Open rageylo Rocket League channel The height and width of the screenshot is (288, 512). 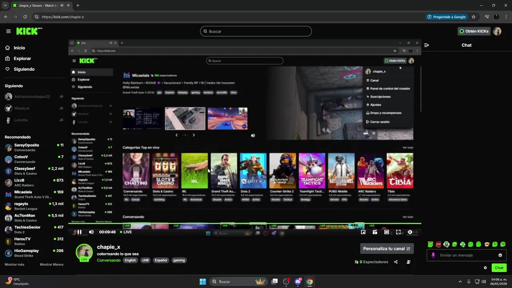34,206
